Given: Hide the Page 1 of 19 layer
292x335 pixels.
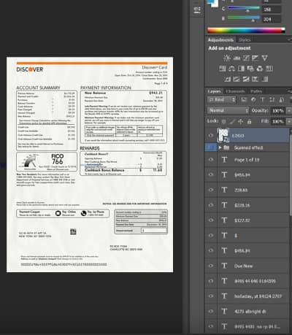Looking at the screenshot, I should 211,160.
